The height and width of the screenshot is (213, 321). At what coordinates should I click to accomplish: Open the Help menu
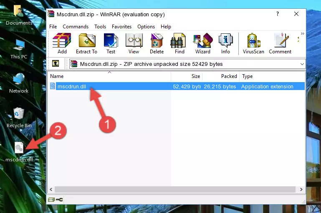[x=166, y=27]
